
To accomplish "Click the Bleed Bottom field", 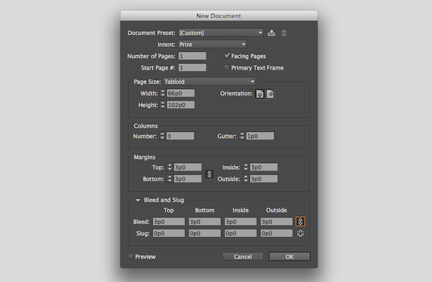I will [205, 221].
